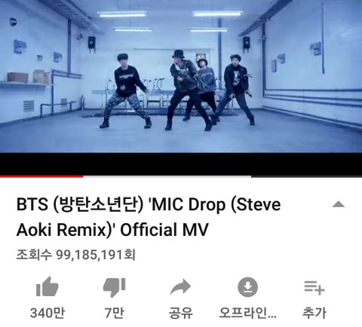Tap the 오프라인 offline save label
The width and height of the screenshot is (362, 327).
[x=247, y=313]
